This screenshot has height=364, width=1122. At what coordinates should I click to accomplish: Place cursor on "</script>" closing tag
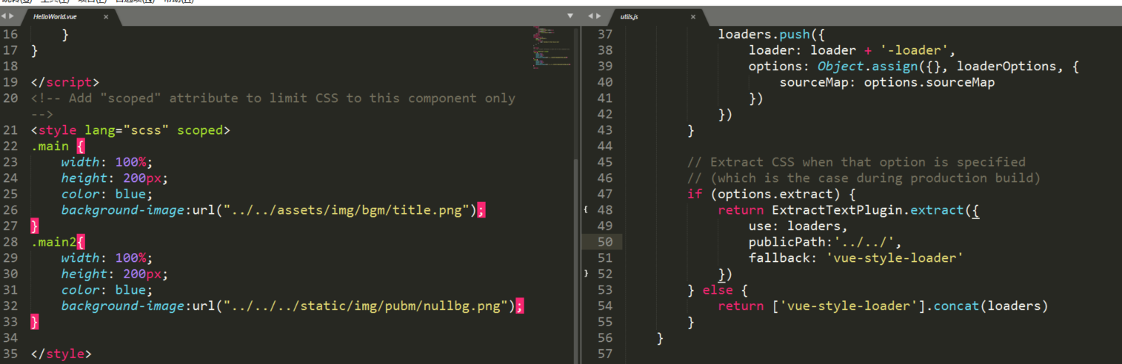click(x=64, y=82)
